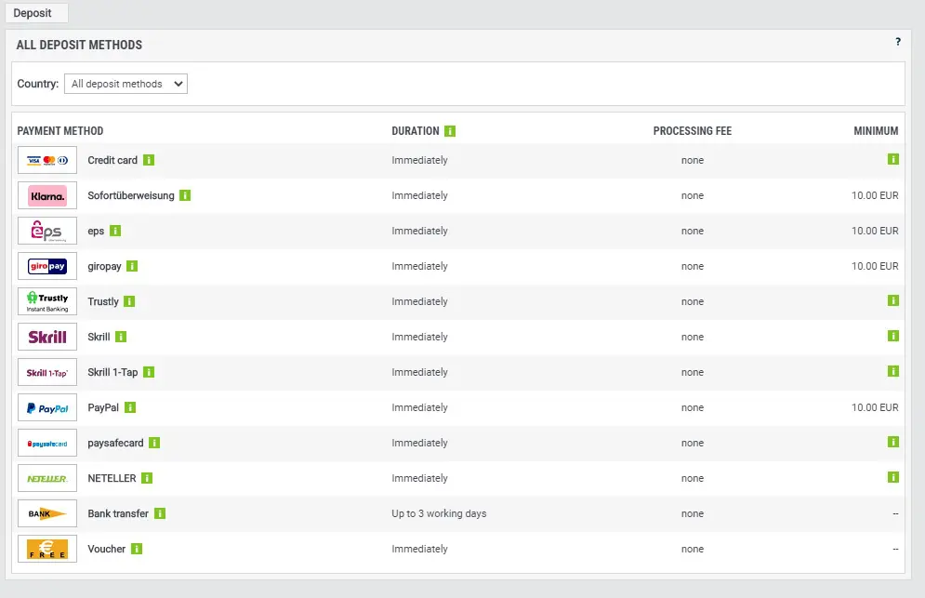925x598 pixels.
Task: Click the Bank transfer arrow logo
Action: pyautogui.click(x=47, y=513)
